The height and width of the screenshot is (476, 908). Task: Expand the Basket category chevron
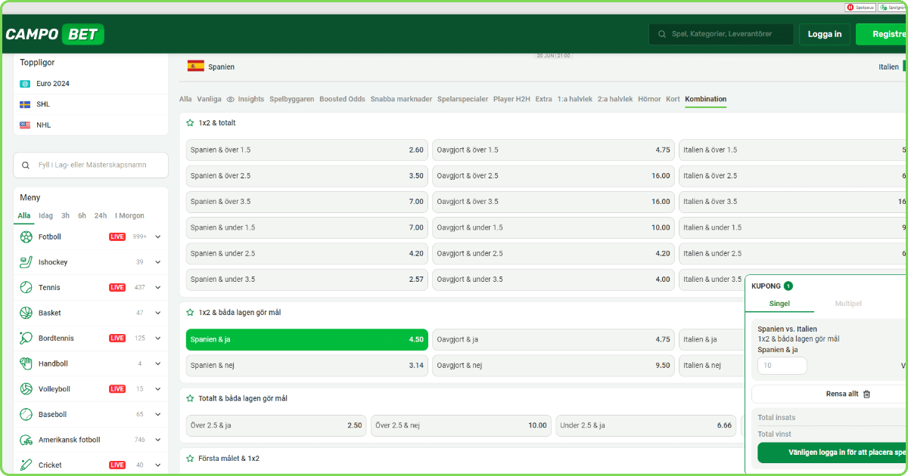tap(157, 313)
